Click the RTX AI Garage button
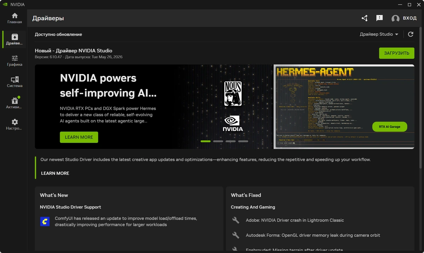Viewport: 424px width, 253px height. 390,127
